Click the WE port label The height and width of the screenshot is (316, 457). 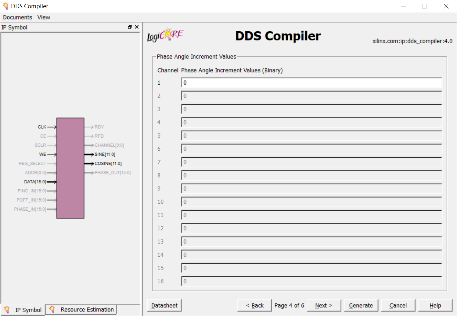point(43,154)
